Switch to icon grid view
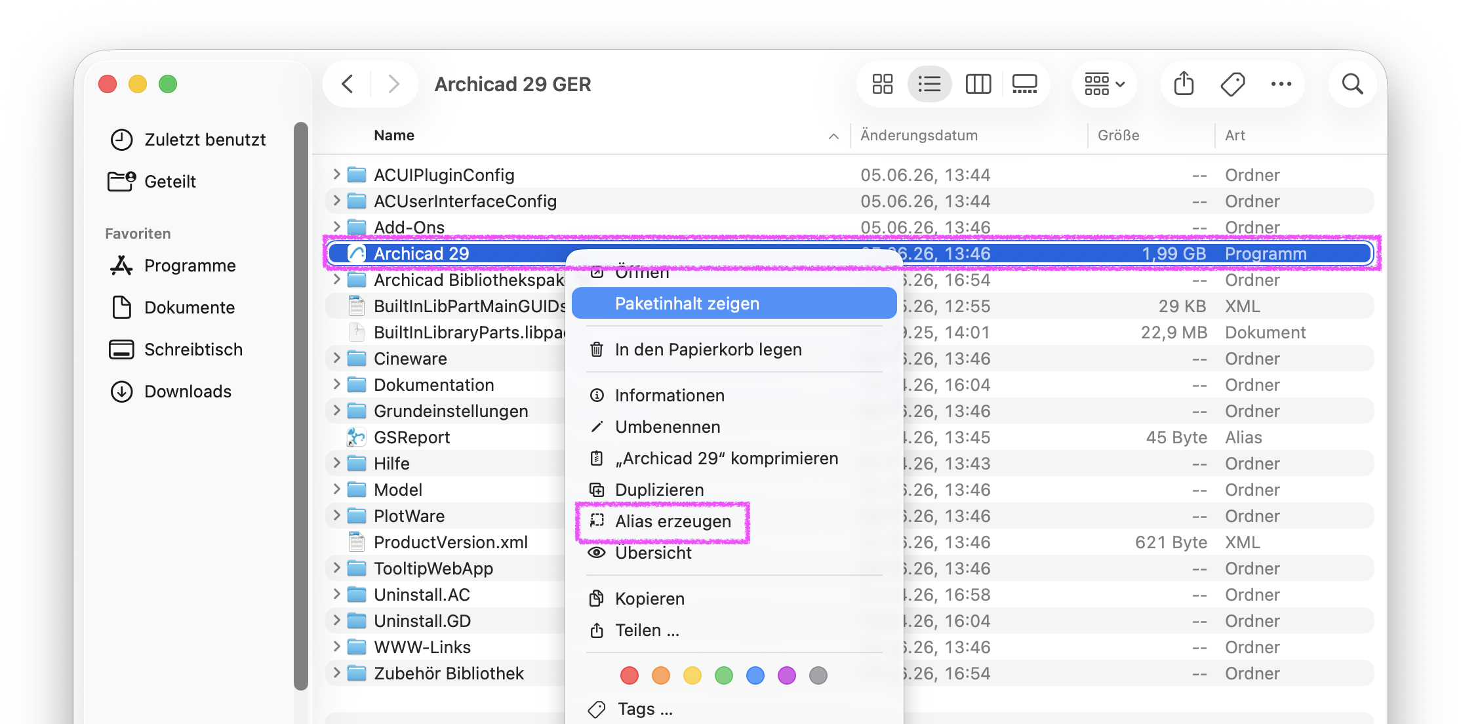This screenshot has height=724, width=1461. (882, 84)
